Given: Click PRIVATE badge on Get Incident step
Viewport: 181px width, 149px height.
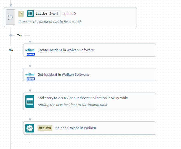Looking at the screenshot, I should coord(31,79).
